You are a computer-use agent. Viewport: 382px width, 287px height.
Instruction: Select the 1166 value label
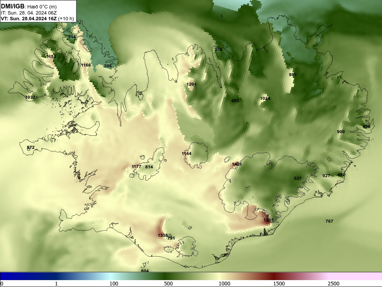[86, 65]
